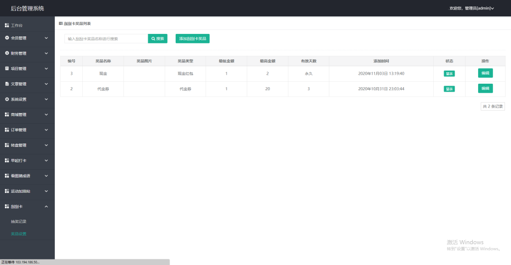Viewport: 511px width, 265px height.
Task: Click the browser status text 正在等待 103.194.186.50
Action: point(20,262)
